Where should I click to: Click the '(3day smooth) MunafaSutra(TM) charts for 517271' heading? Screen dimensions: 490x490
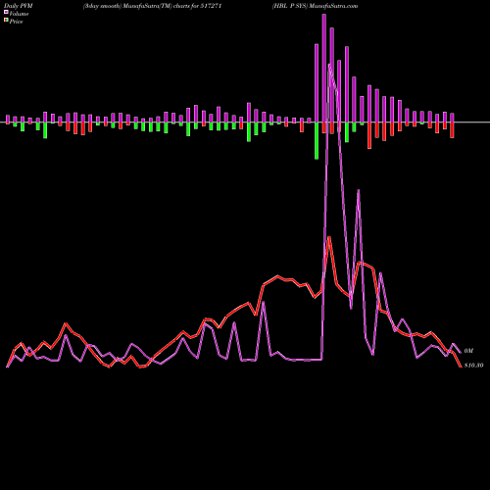click(152, 6)
